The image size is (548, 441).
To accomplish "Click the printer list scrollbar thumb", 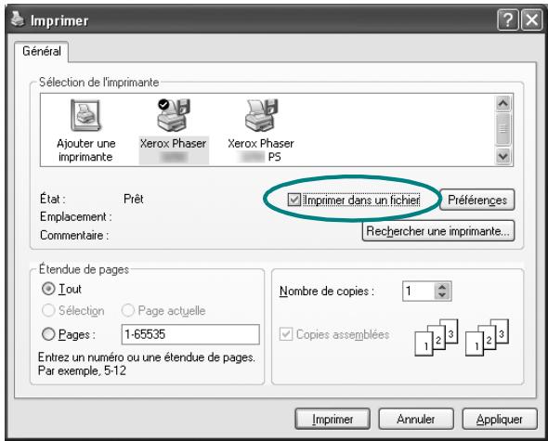I will click(502, 129).
